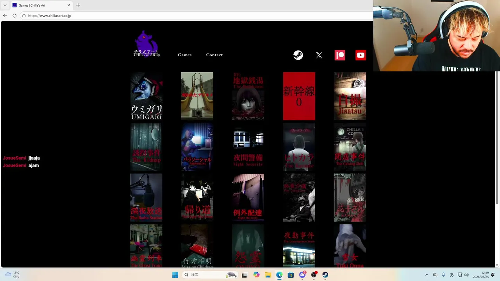Open the volume speaker tray icon

pos(466,275)
